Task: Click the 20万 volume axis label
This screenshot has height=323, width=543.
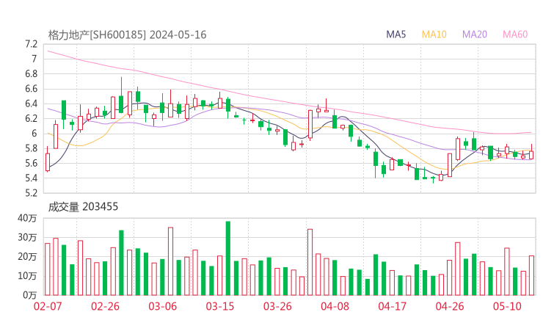Action: pyautogui.click(x=27, y=257)
